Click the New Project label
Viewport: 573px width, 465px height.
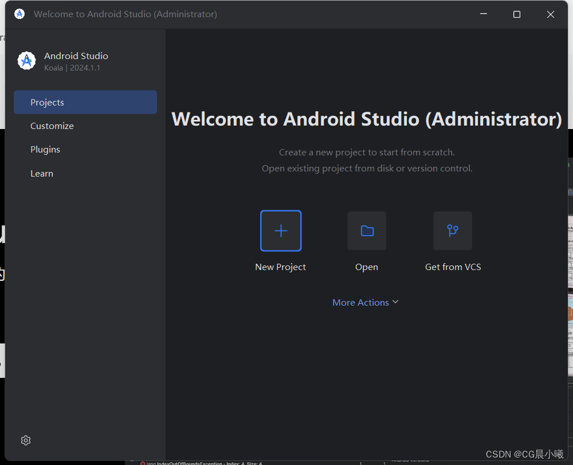tap(280, 267)
